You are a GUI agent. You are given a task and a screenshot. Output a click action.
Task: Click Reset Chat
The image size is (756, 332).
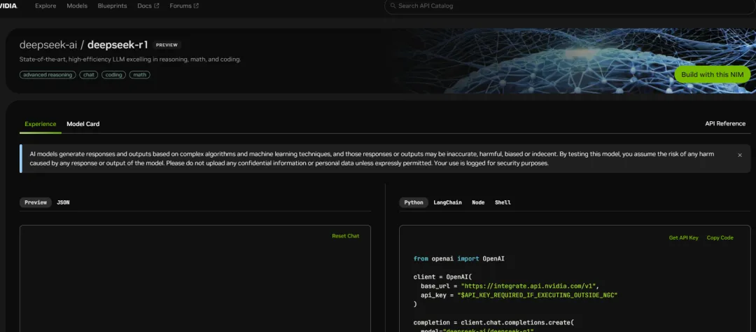[x=345, y=236]
